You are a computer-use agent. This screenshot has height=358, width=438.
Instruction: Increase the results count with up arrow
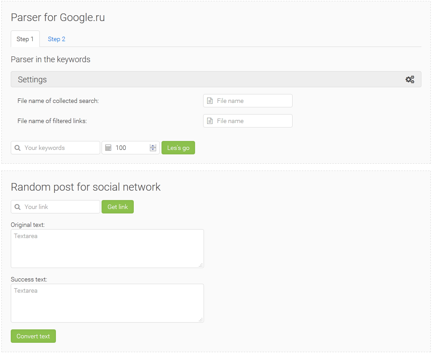point(153,146)
